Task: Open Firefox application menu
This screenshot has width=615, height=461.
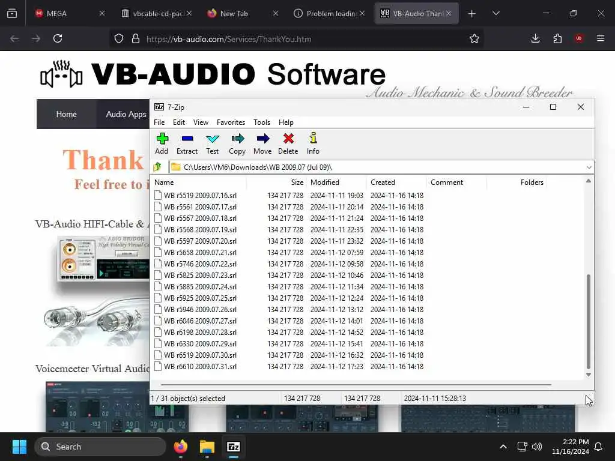Action: [600, 38]
